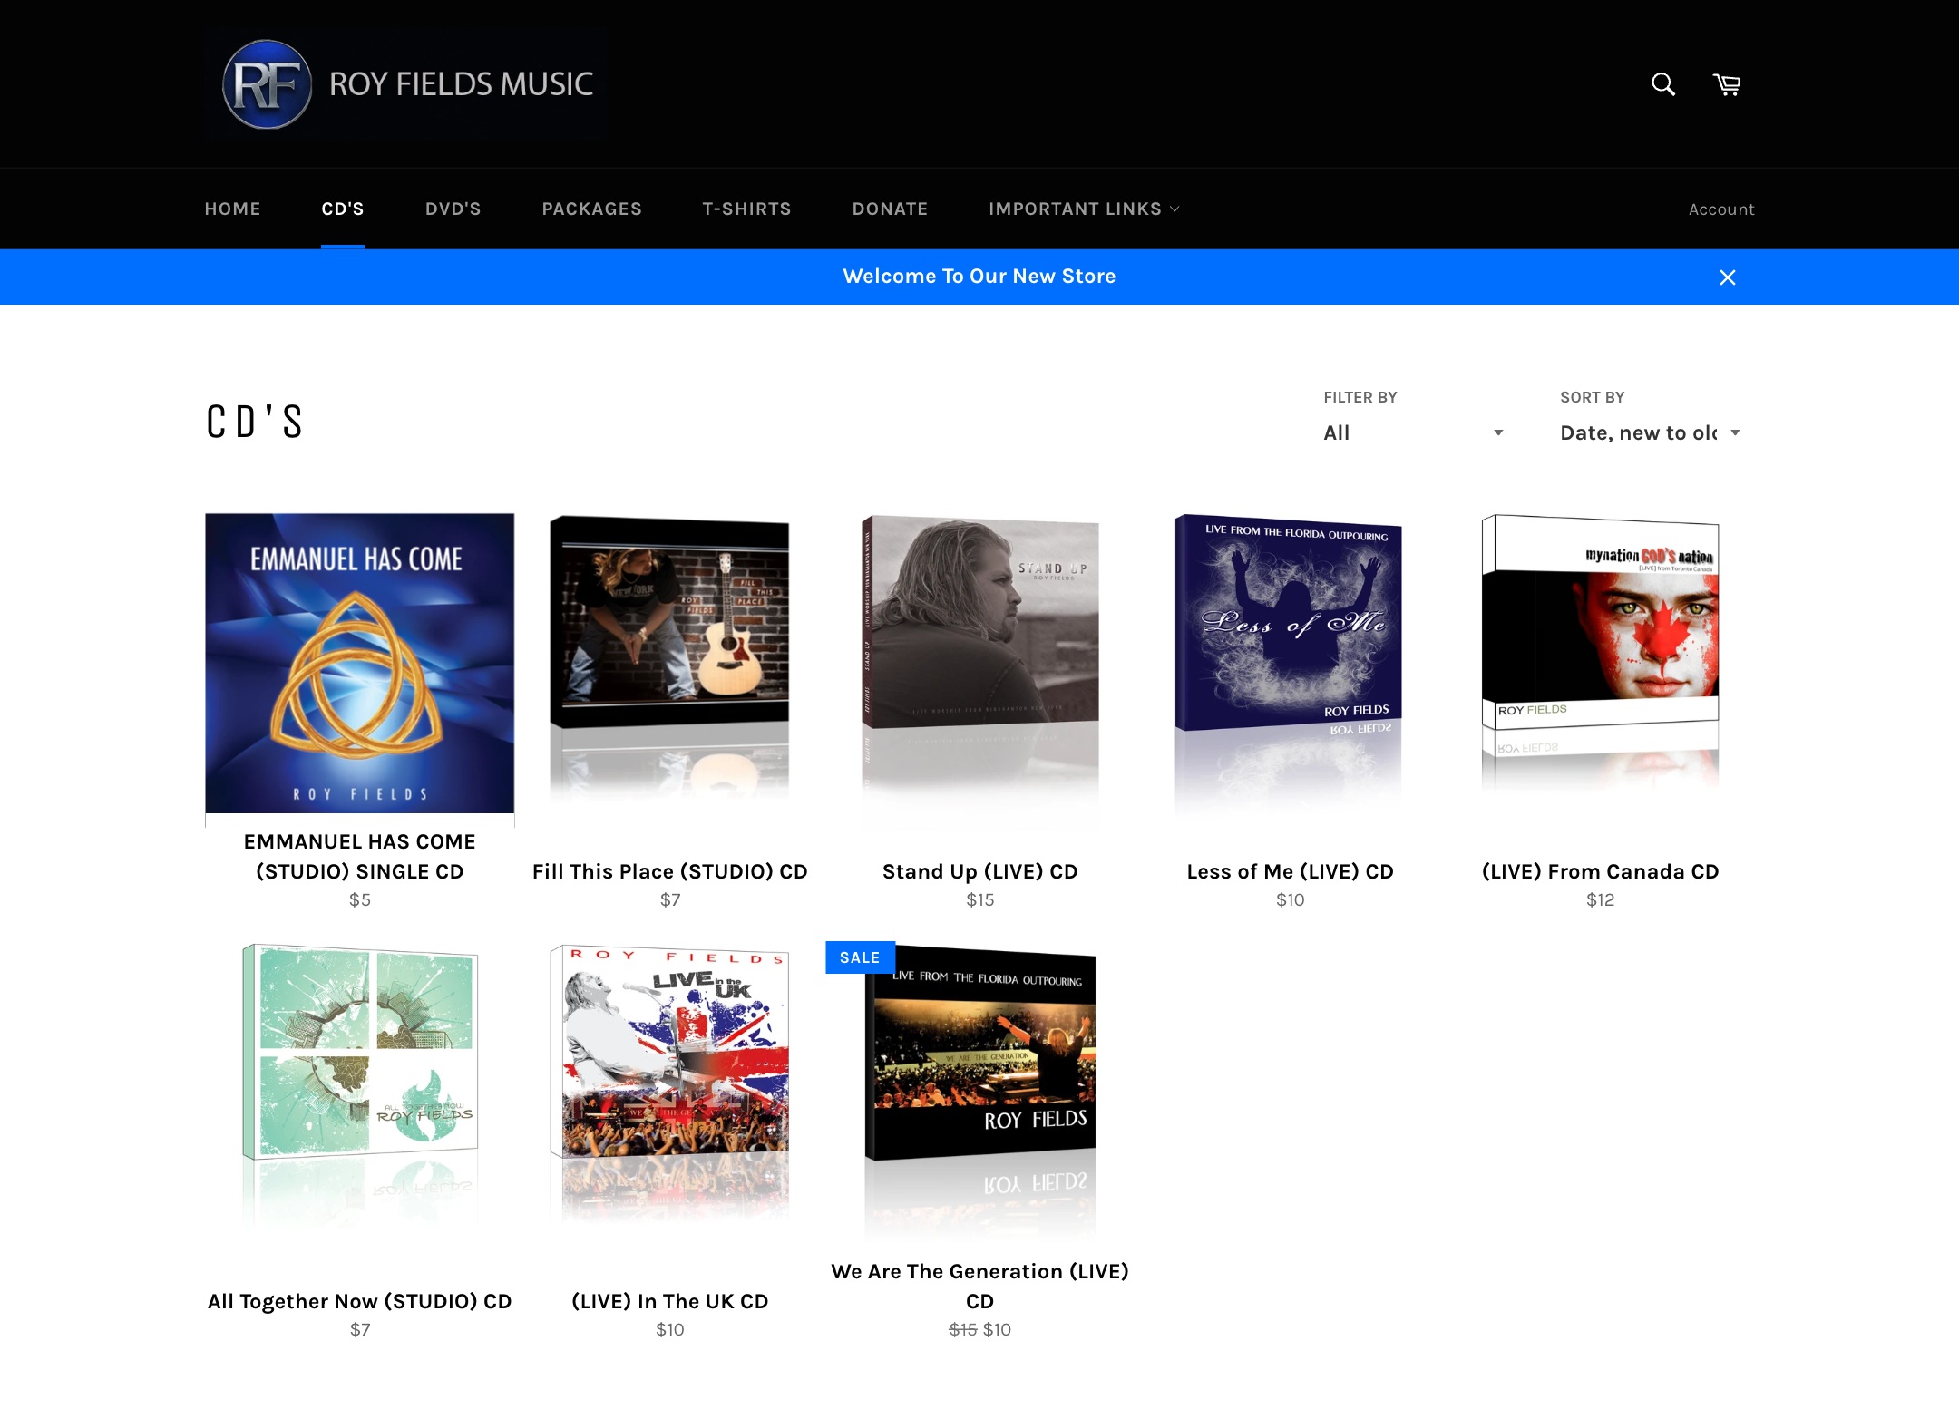Image resolution: width=1959 pixels, height=1428 pixels.
Task: Expand the Important Links dropdown menu
Action: click(x=1084, y=209)
